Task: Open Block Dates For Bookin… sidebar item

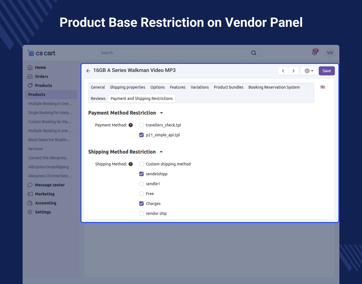Action: coord(49,140)
